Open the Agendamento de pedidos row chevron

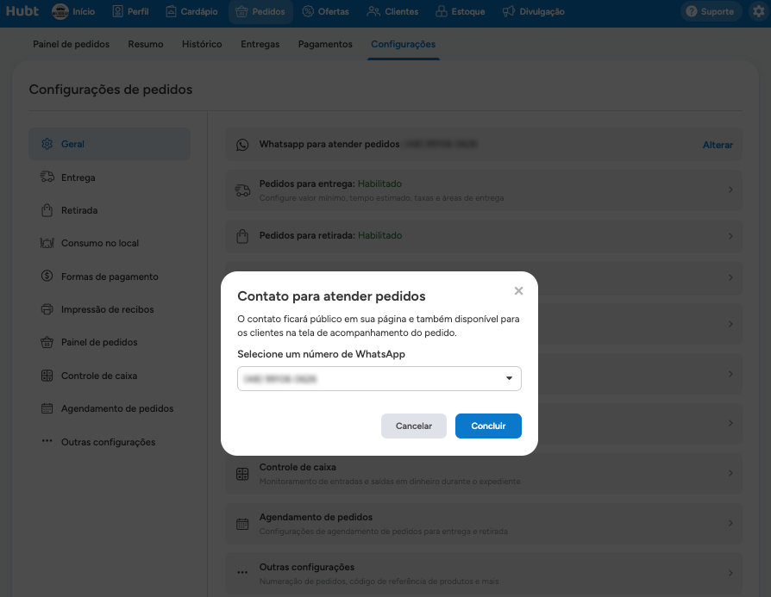(x=730, y=523)
